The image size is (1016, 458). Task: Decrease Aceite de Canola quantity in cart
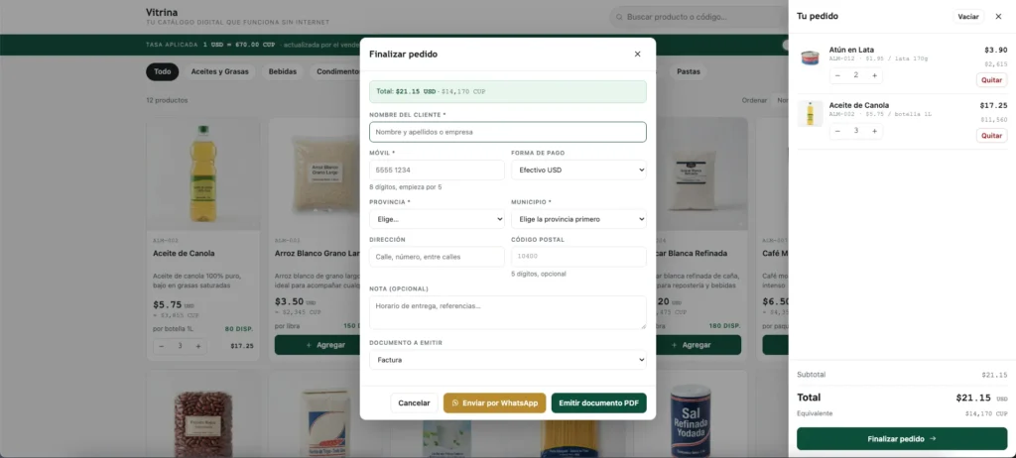click(x=837, y=131)
